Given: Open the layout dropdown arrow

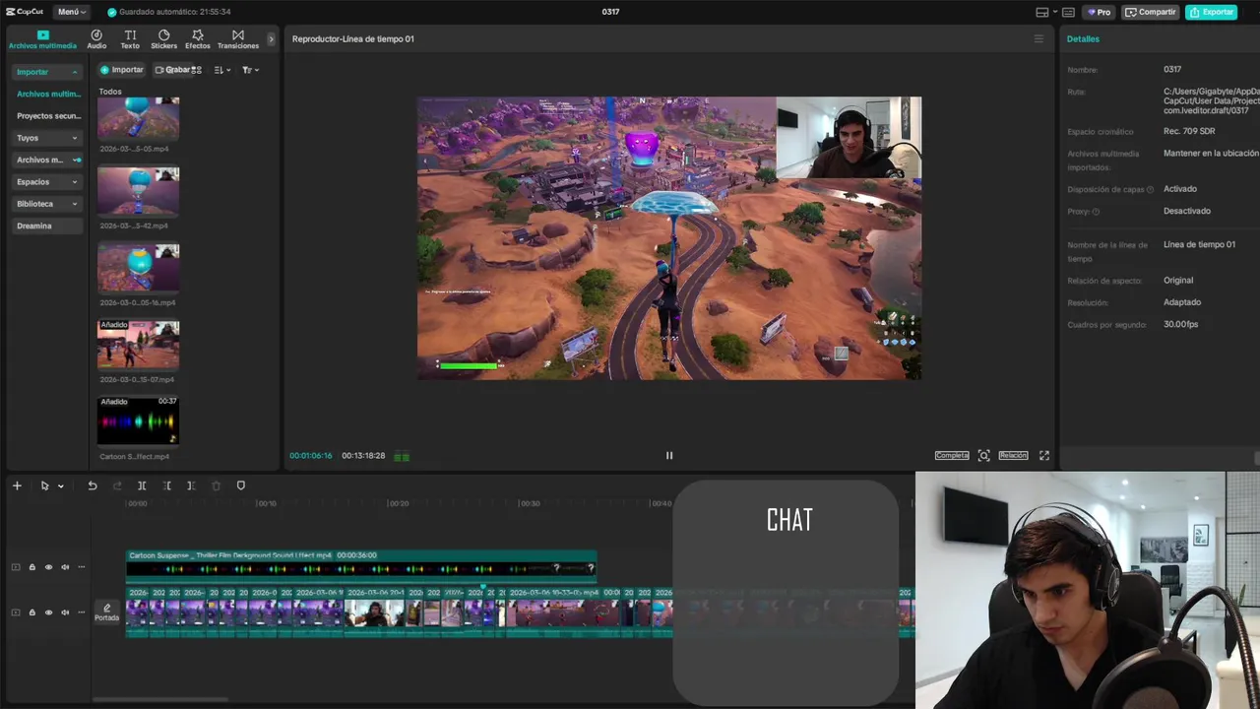Looking at the screenshot, I should 1055,12.
